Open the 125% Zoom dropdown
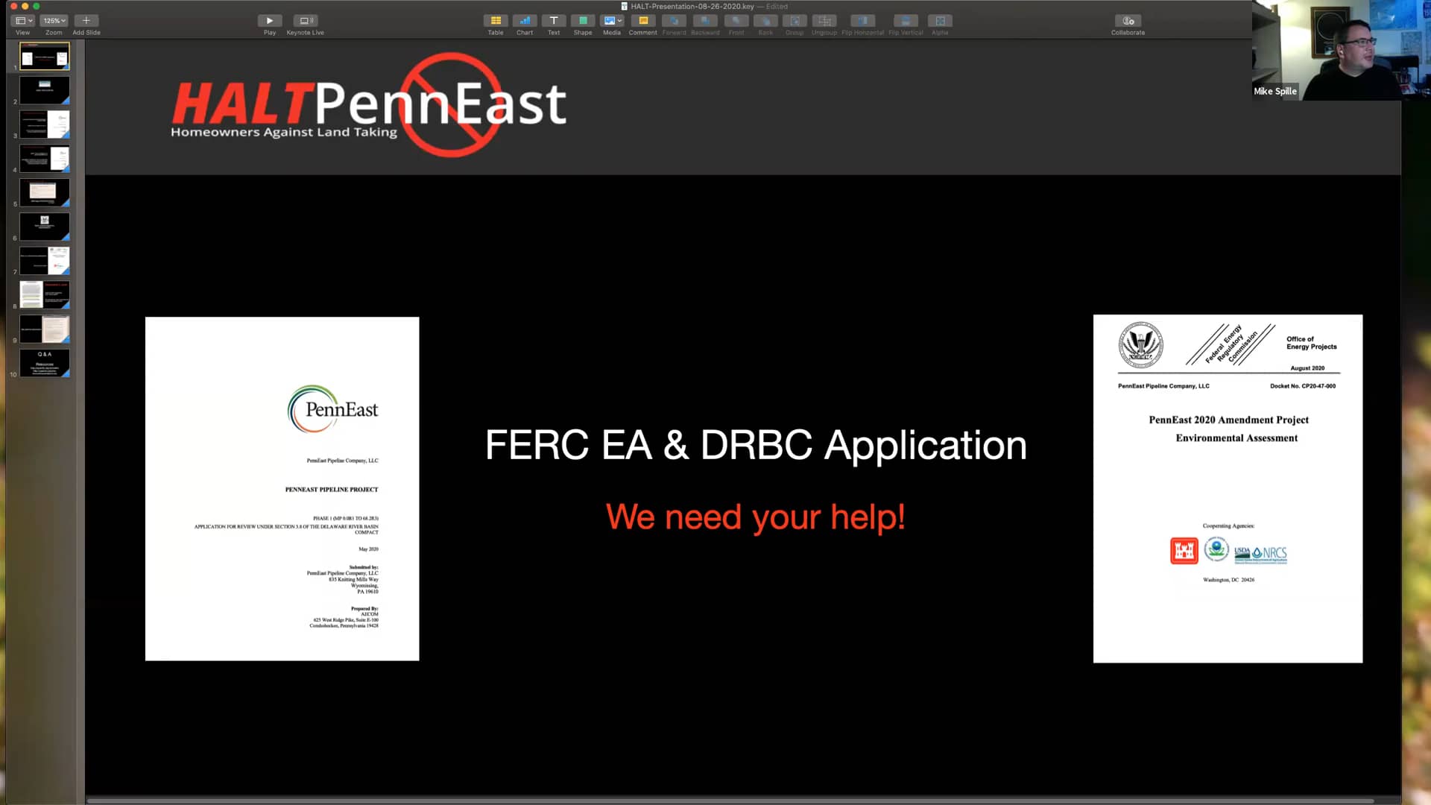This screenshot has height=805, width=1431. tap(54, 21)
